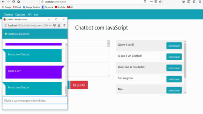Viewport: 203px width, 114px height.
Task: Open YouTube bookmark
Action: (60, 7)
